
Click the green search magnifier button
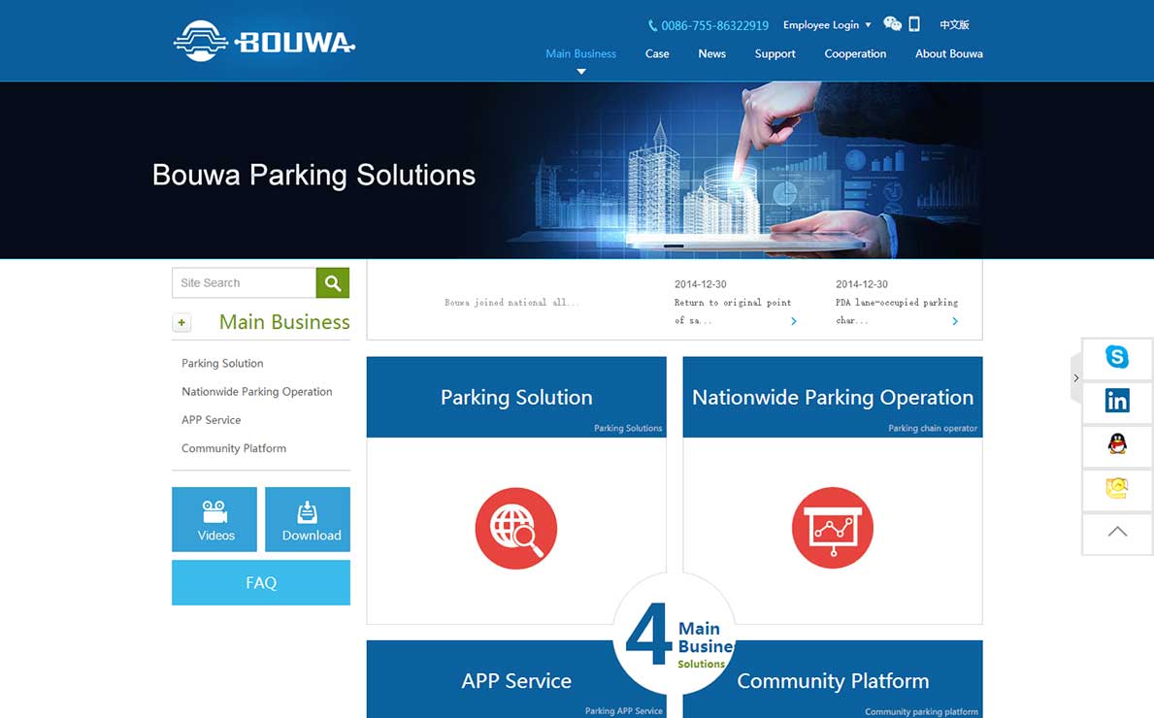coord(333,282)
